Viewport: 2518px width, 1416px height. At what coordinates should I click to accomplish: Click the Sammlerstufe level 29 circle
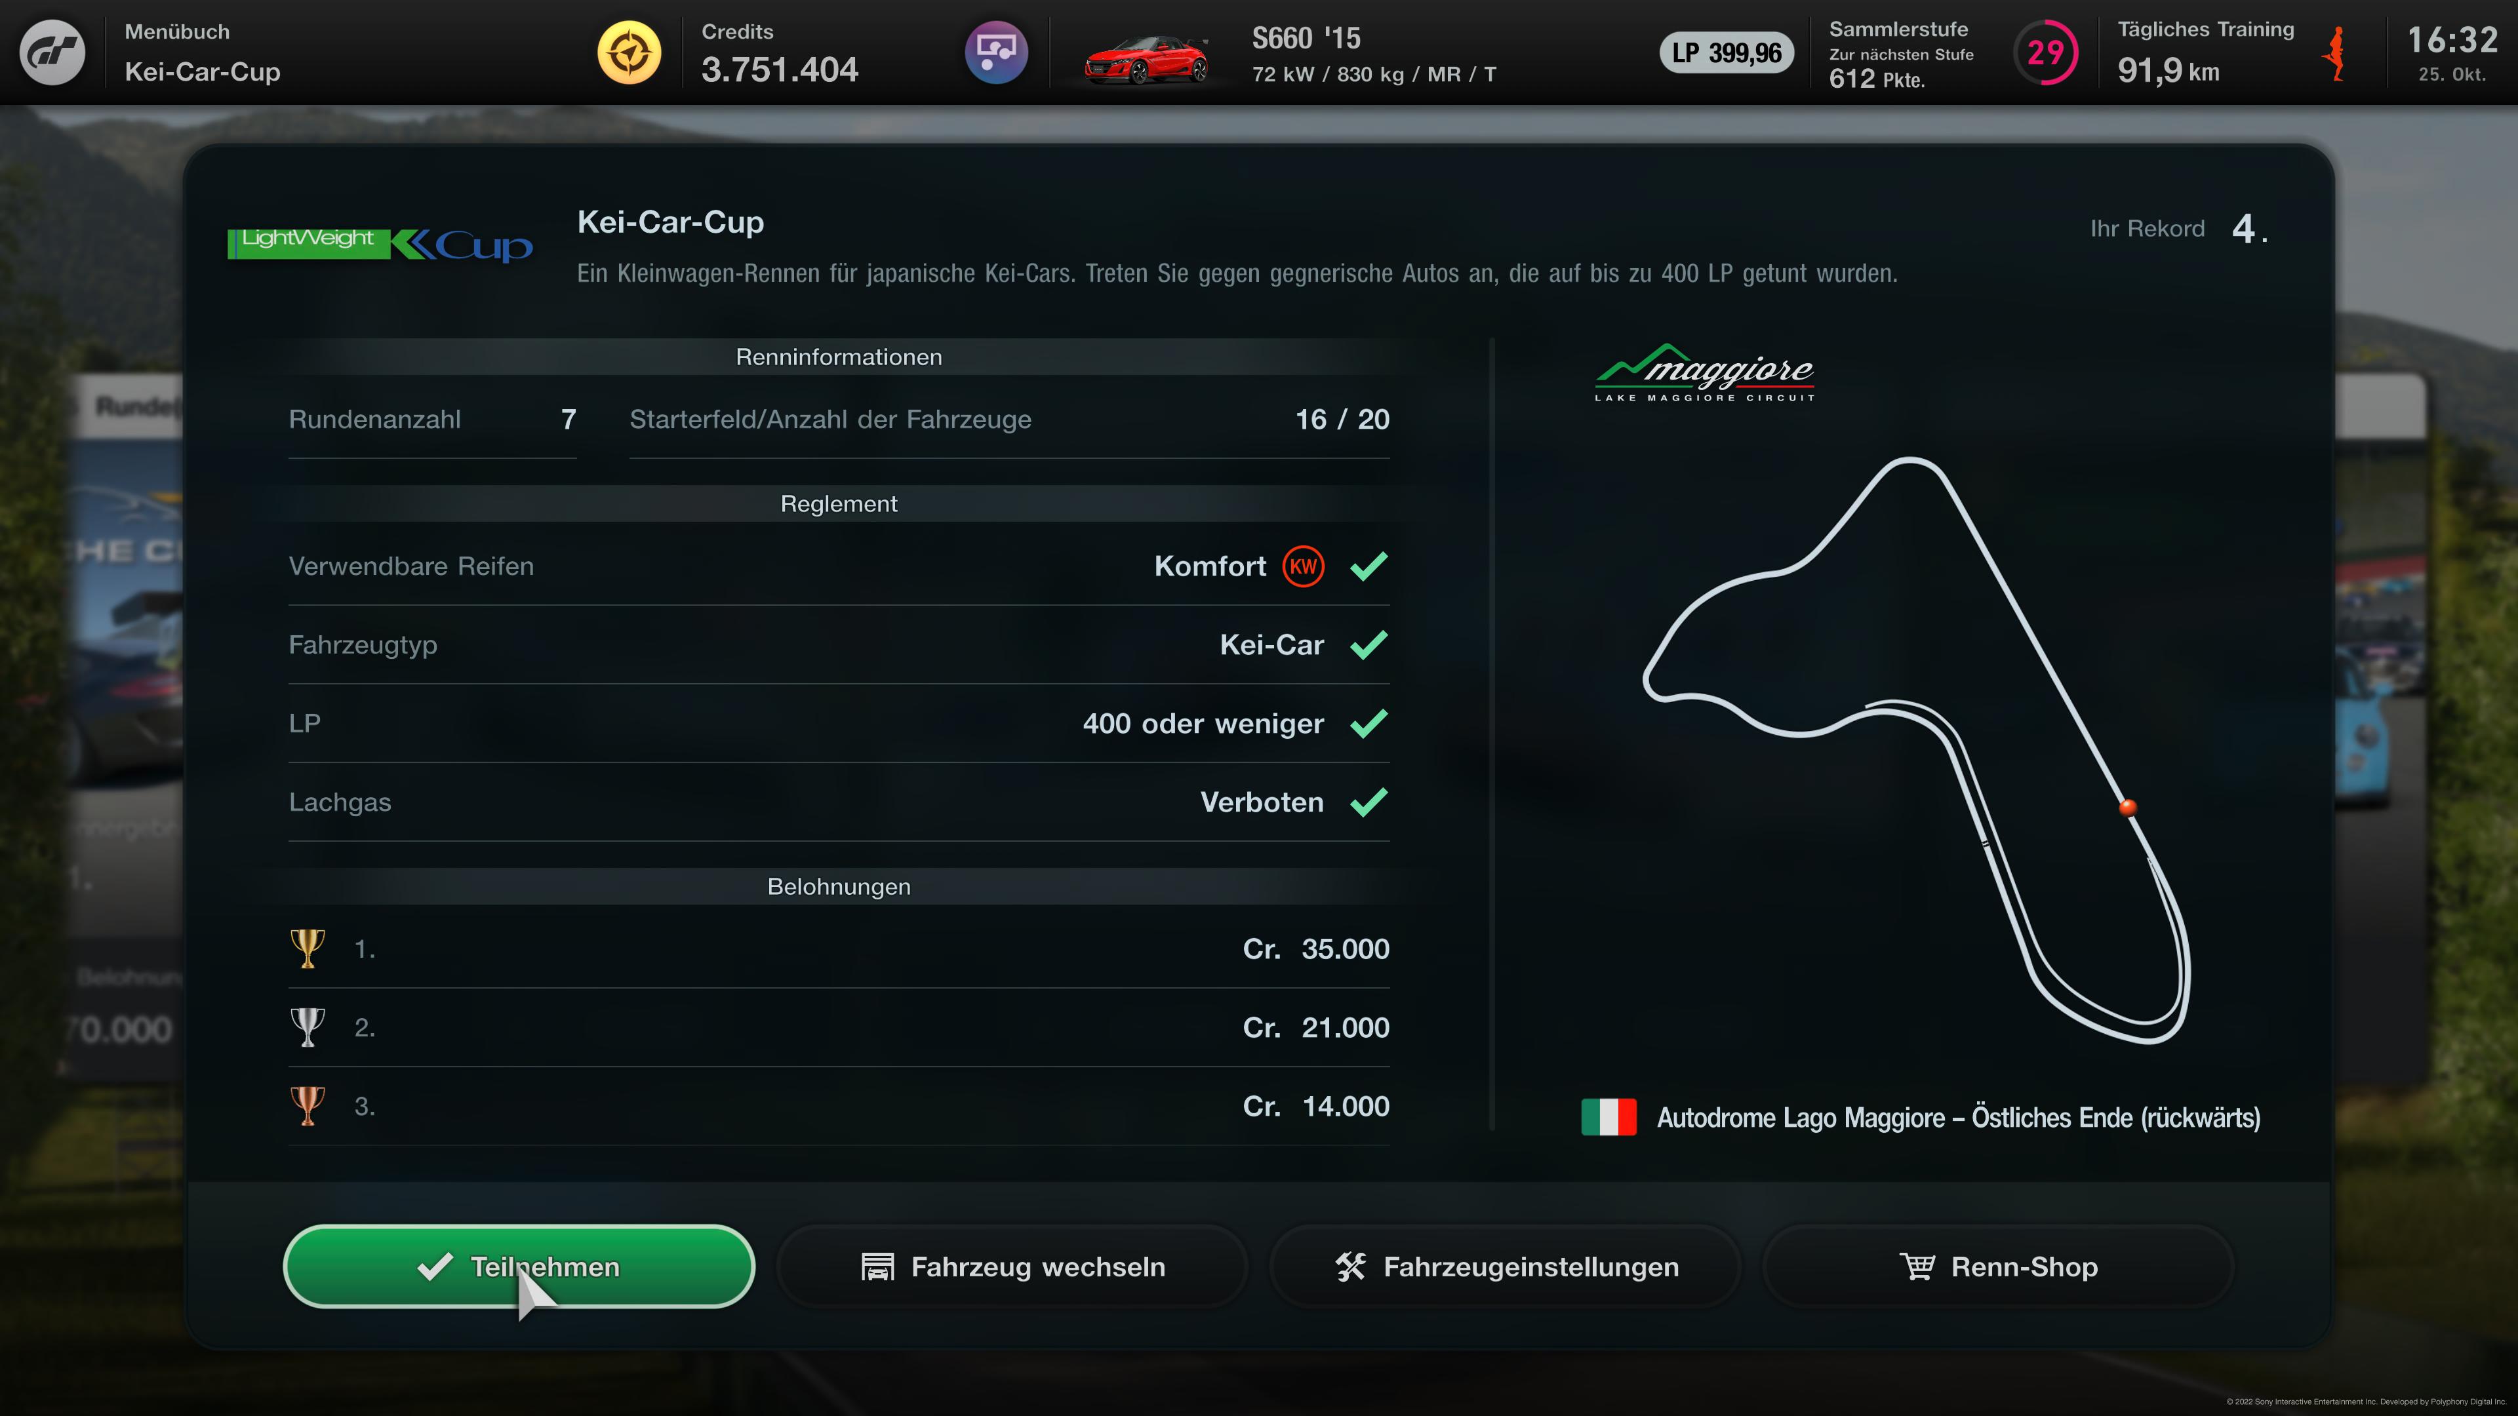point(2045,52)
